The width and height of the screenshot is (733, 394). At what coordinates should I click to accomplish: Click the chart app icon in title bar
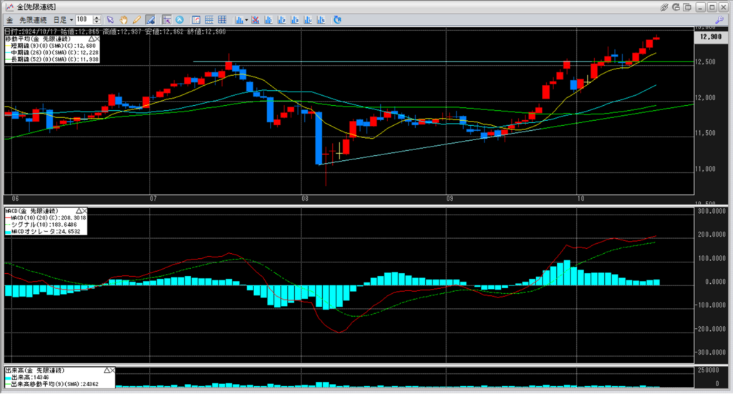click(9, 7)
